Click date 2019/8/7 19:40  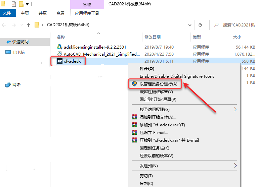(159, 47)
